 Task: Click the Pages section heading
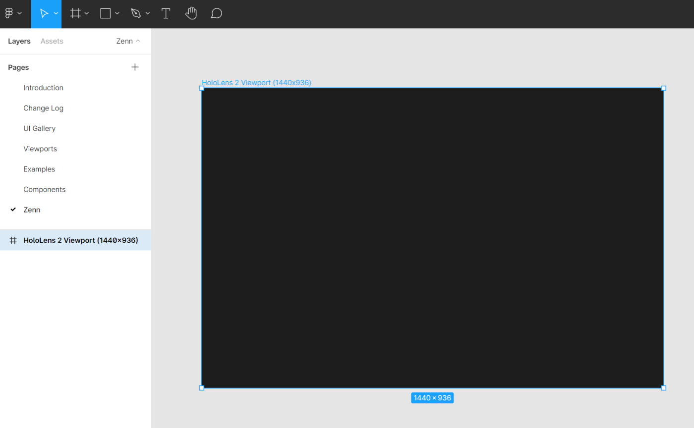click(x=18, y=67)
